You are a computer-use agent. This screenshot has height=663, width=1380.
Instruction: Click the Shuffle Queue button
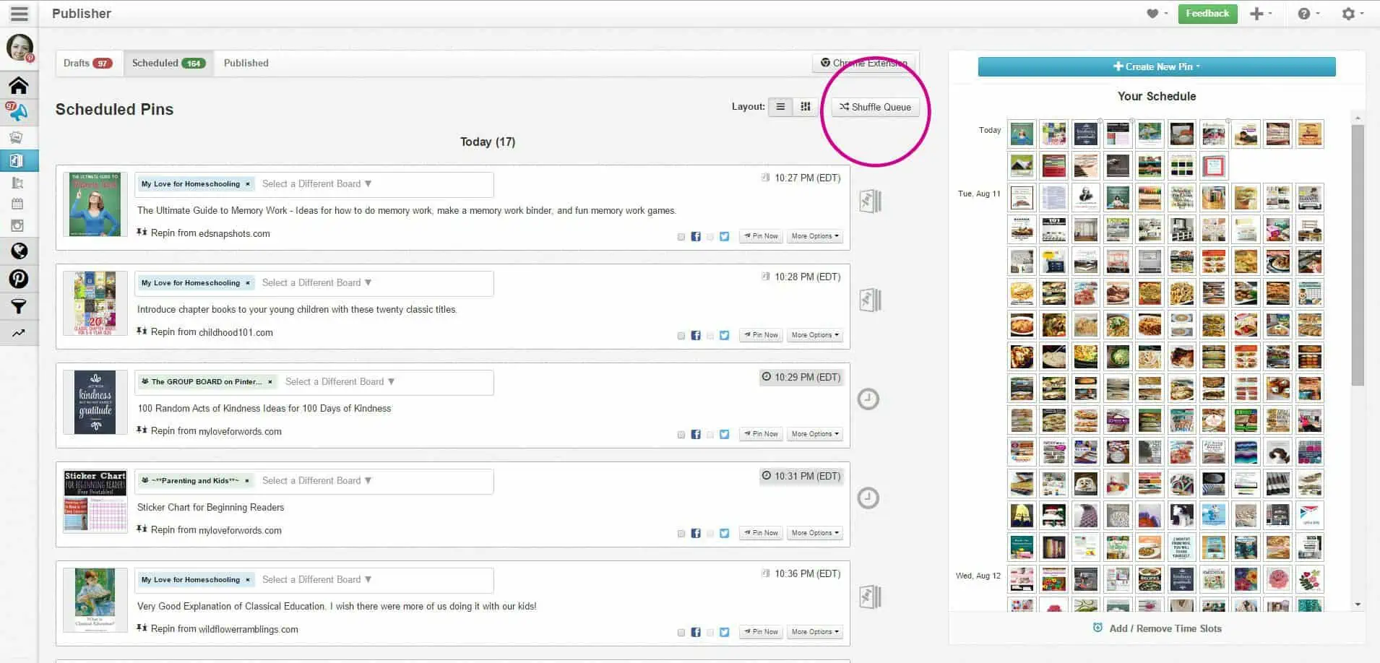(x=875, y=107)
